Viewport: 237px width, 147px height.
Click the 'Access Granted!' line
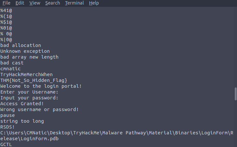click(22, 104)
